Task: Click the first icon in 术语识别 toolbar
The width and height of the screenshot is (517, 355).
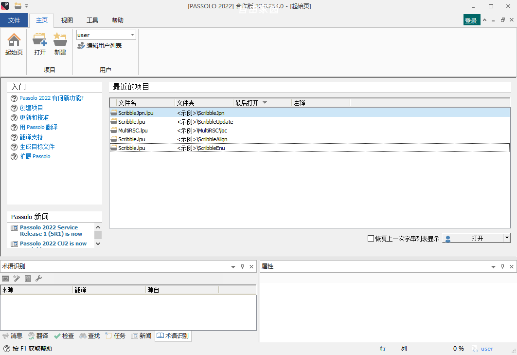Action: point(5,279)
